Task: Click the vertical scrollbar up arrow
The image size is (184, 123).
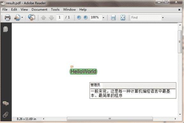Action: pos(180,25)
